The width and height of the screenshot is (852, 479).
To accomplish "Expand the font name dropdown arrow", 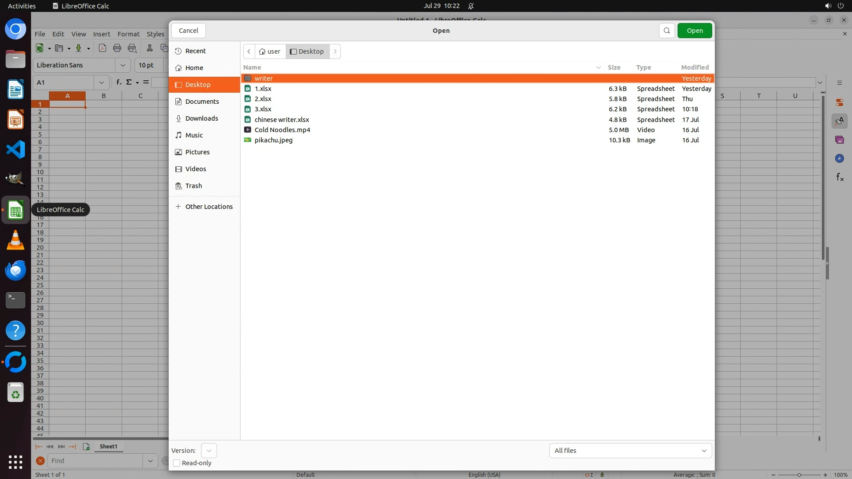I will pos(122,65).
